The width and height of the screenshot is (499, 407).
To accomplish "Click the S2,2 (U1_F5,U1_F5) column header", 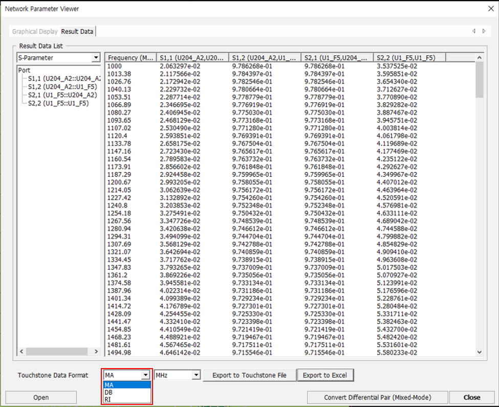I will coord(408,58).
